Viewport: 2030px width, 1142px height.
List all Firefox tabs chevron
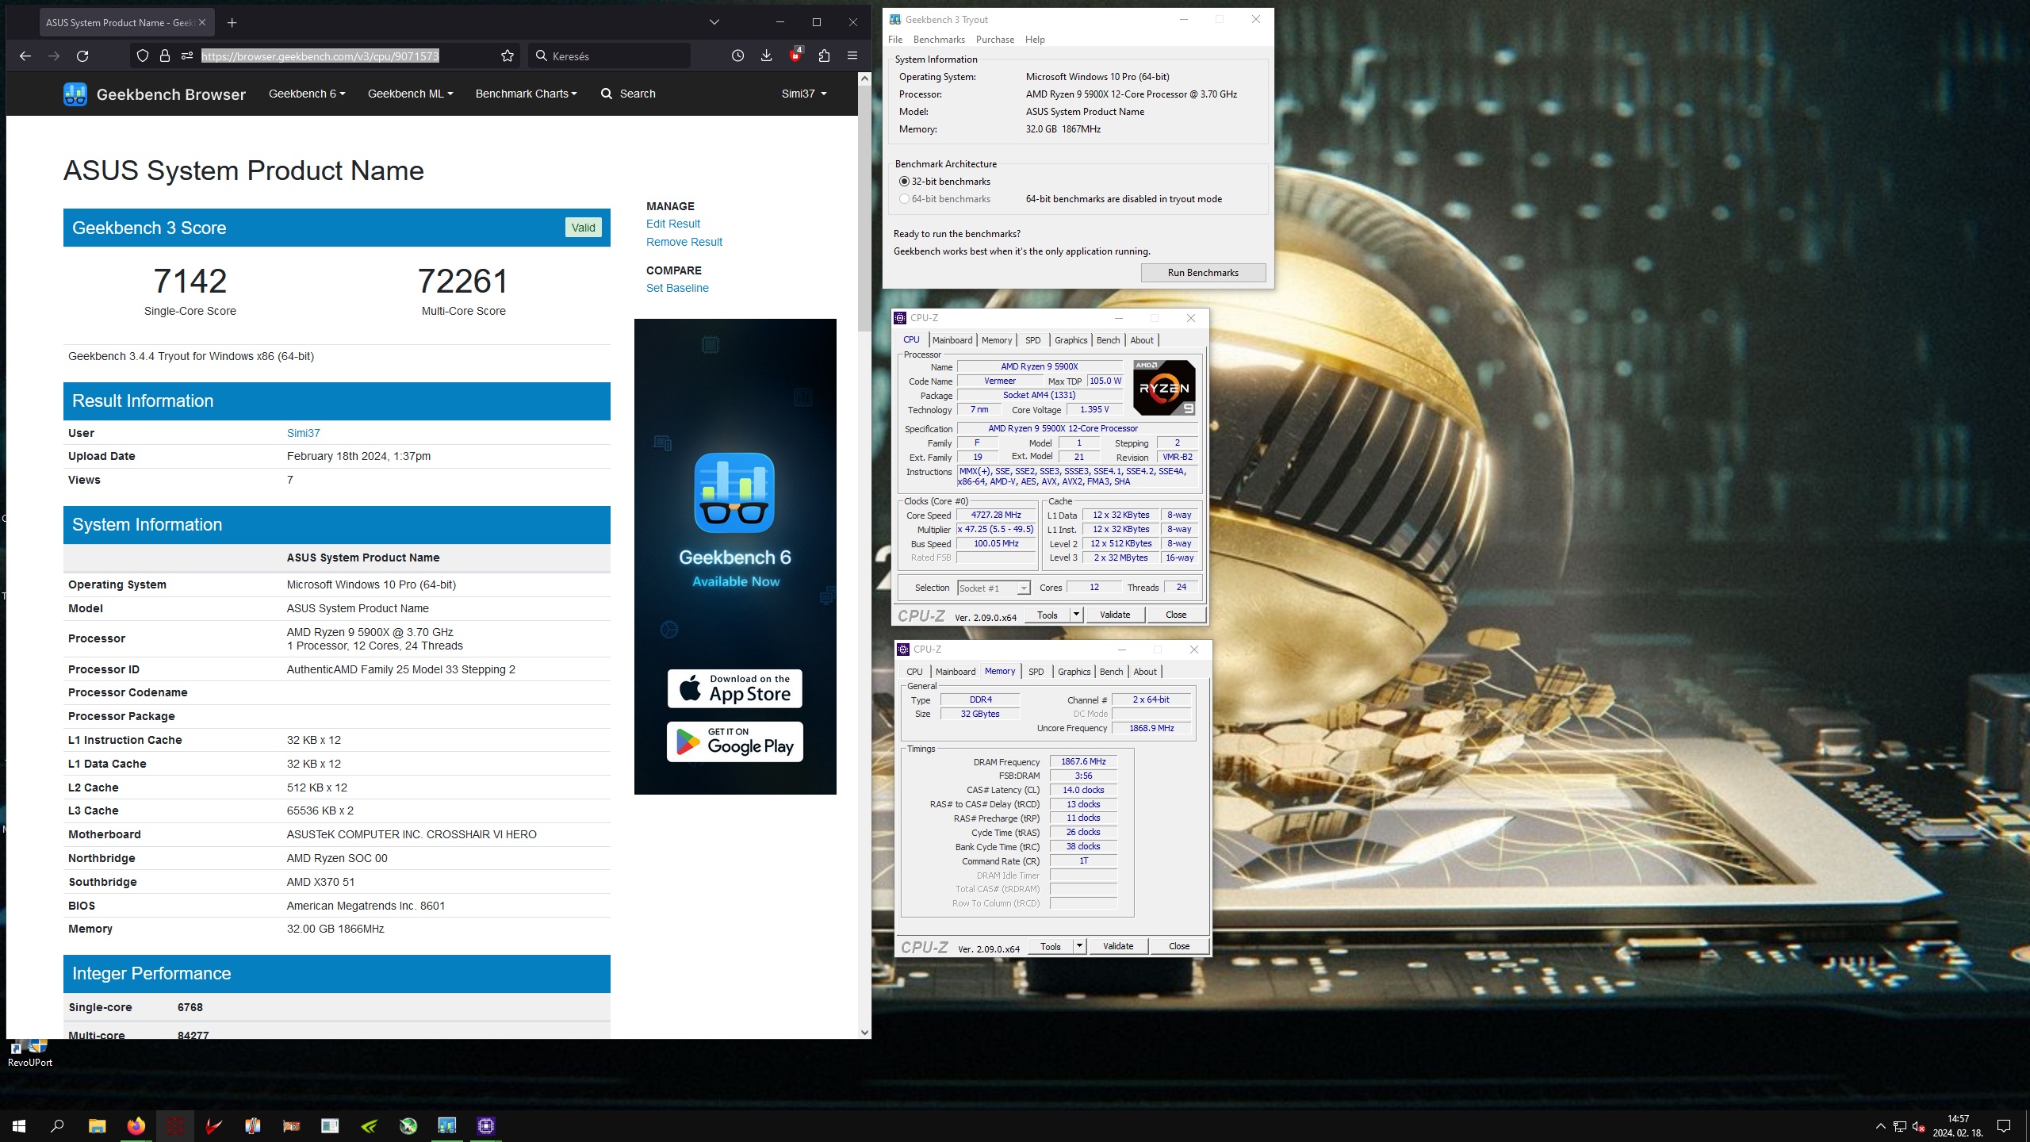pyautogui.click(x=714, y=22)
